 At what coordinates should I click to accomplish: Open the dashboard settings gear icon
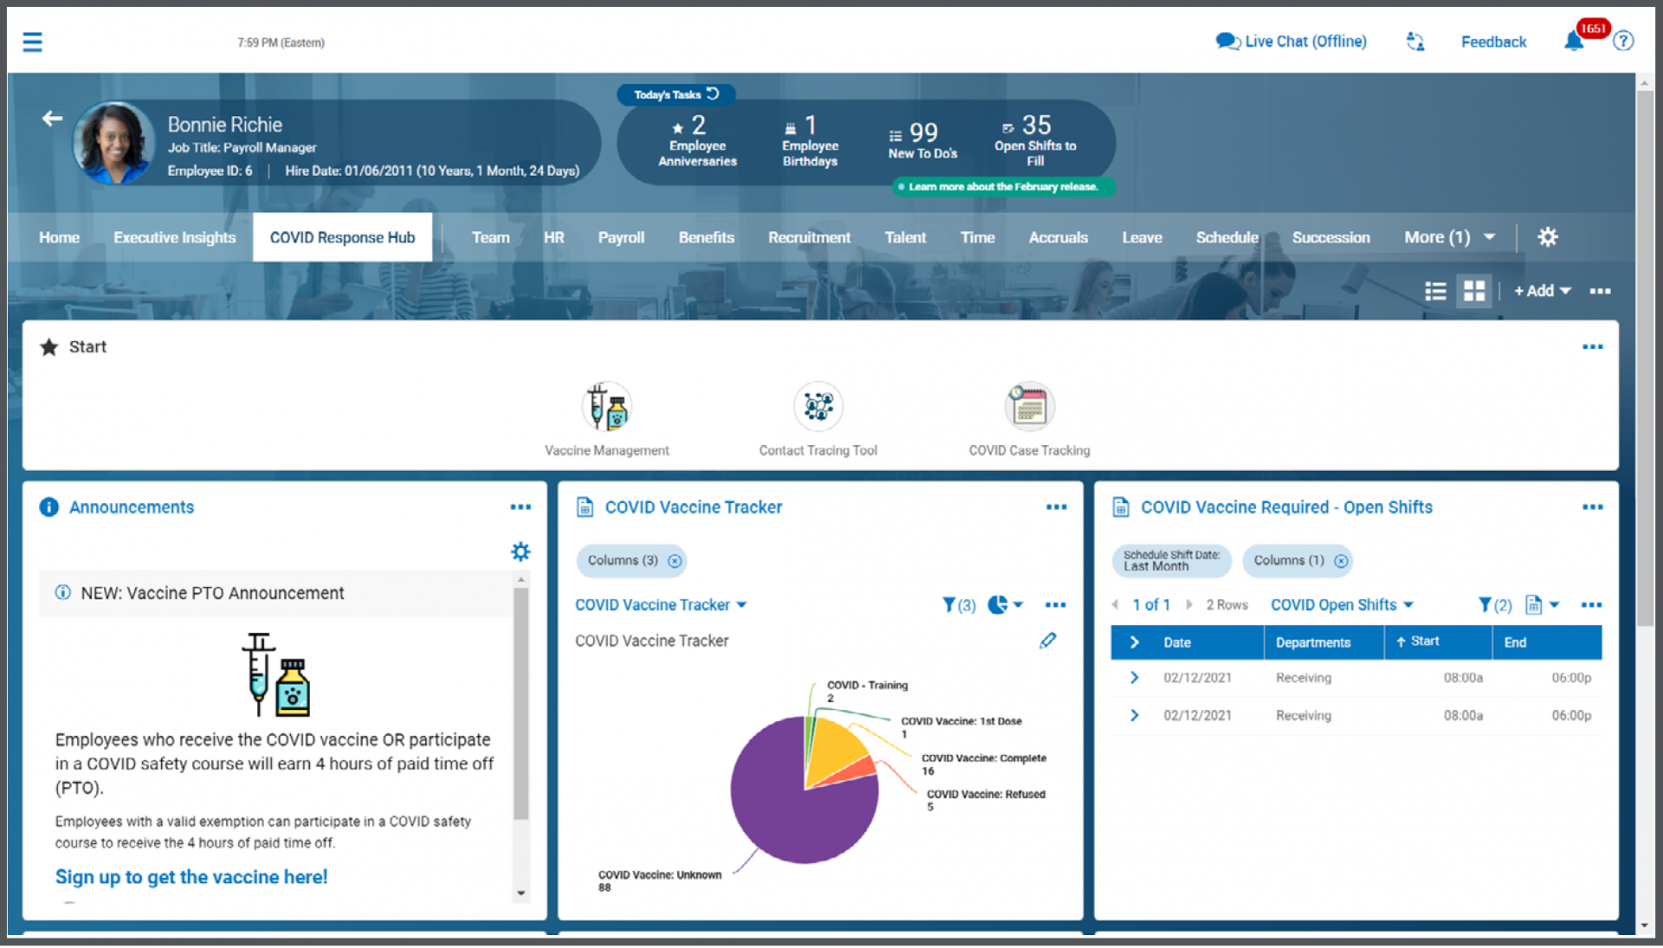(1548, 236)
